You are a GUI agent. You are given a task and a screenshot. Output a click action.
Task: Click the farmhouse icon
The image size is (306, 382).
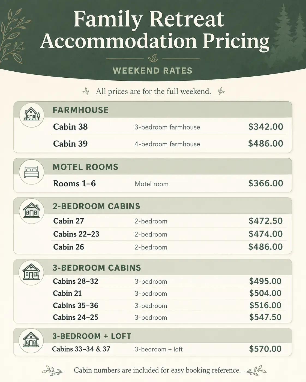[32, 115]
